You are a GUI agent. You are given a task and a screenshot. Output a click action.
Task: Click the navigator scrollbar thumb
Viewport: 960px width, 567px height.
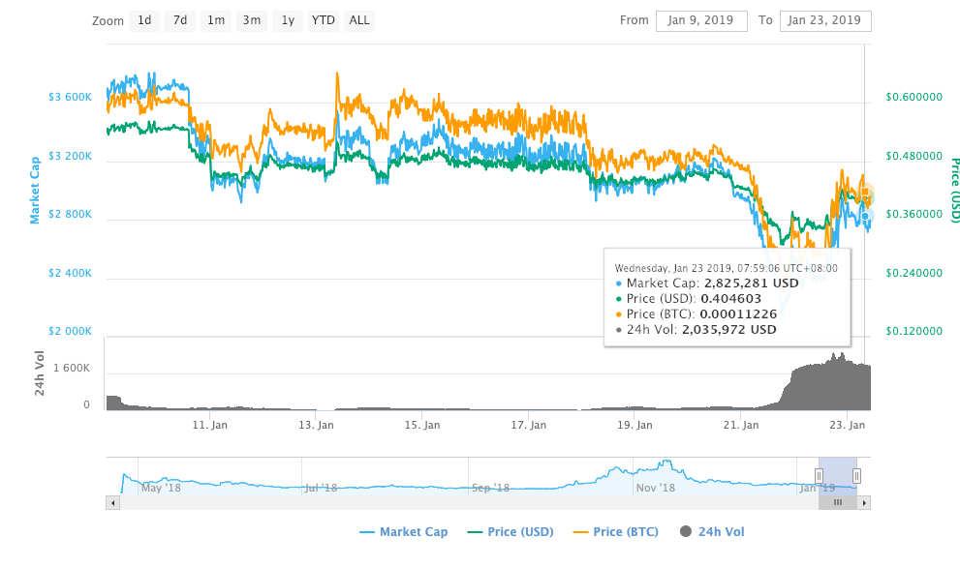tap(838, 503)
